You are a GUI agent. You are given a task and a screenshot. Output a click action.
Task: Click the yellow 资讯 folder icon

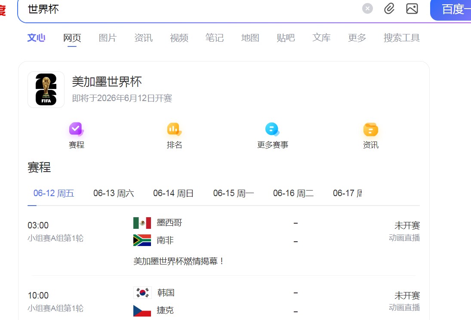coord(371,129)
